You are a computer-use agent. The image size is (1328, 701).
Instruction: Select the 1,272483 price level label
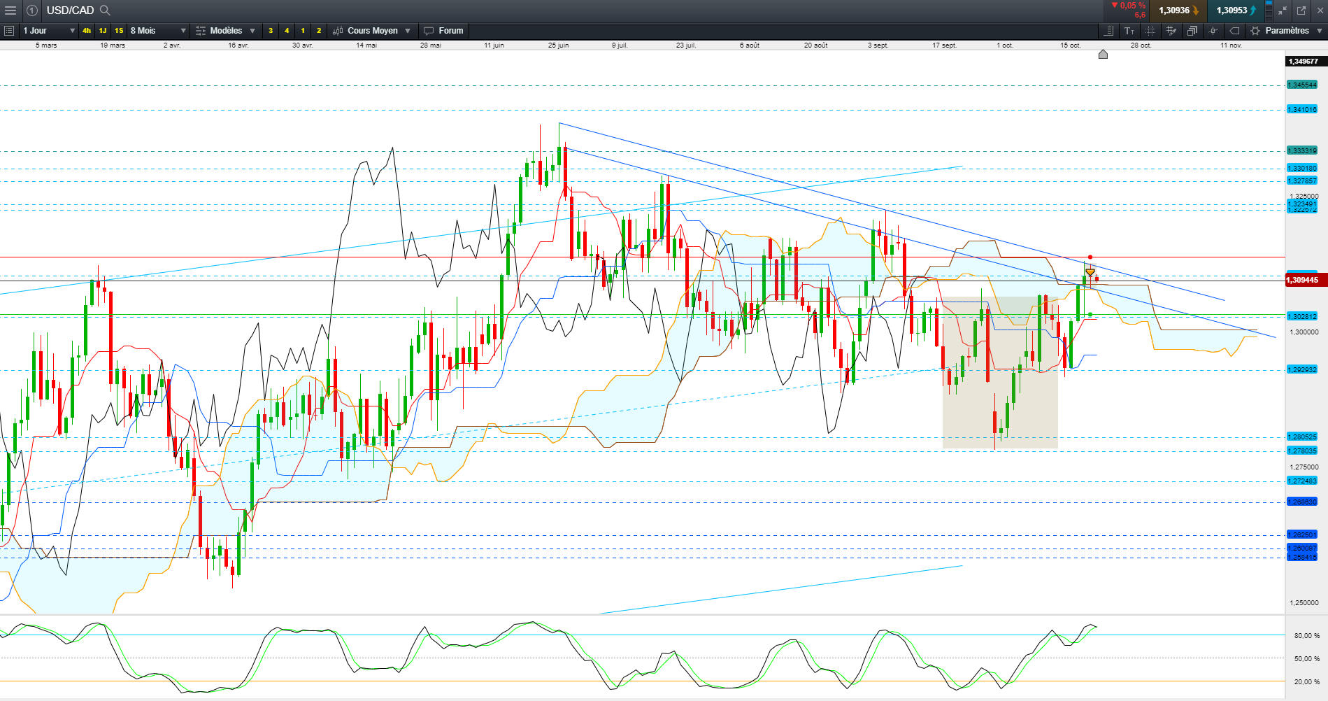(1302, 481)
